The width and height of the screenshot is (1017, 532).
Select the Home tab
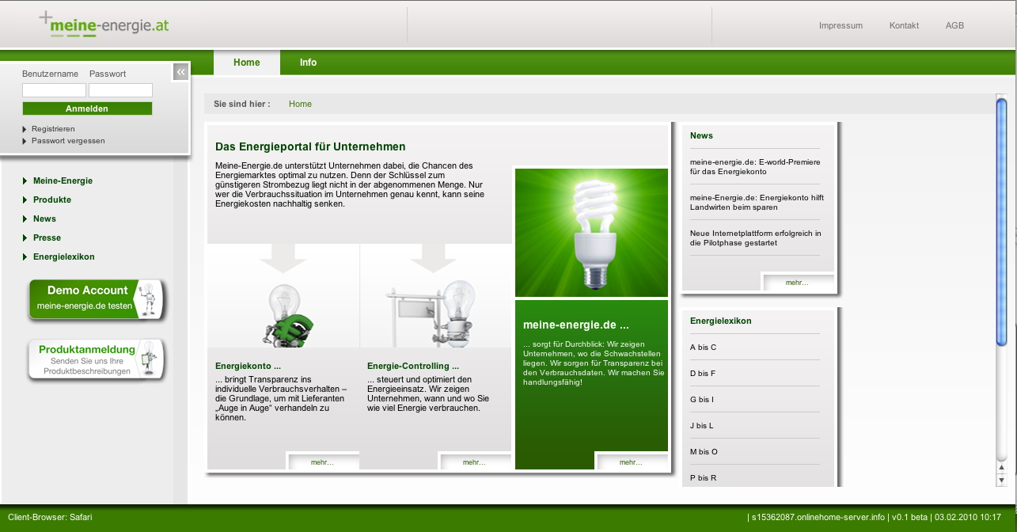247,63
